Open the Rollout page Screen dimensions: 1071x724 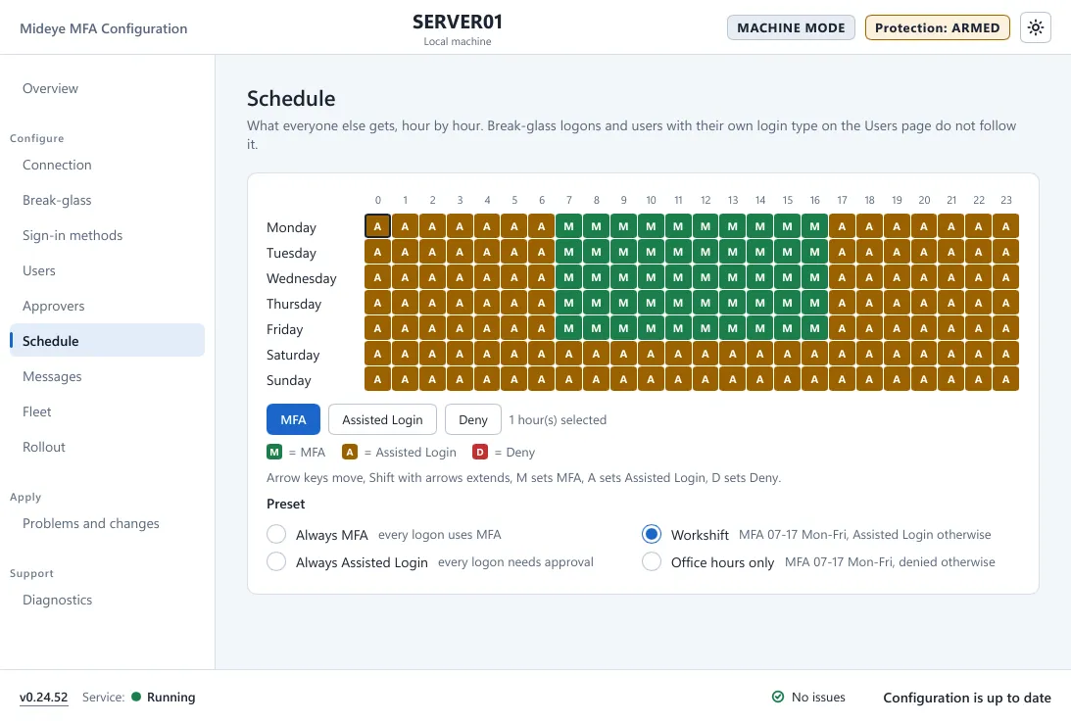[107, 447]
